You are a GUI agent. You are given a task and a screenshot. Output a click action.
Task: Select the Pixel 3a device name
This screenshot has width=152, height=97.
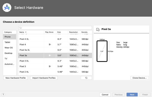pyautogui.click(x=23, y=55)
